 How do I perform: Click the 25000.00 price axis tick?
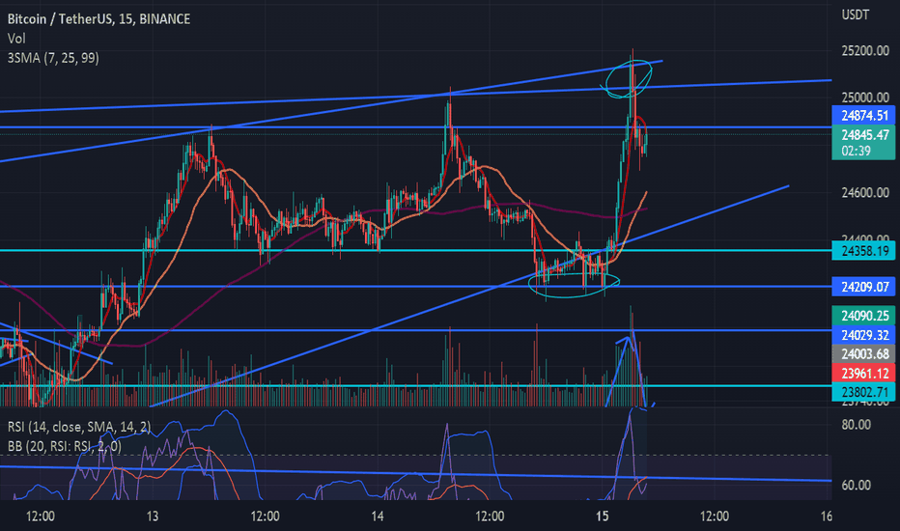coord(865,97)
